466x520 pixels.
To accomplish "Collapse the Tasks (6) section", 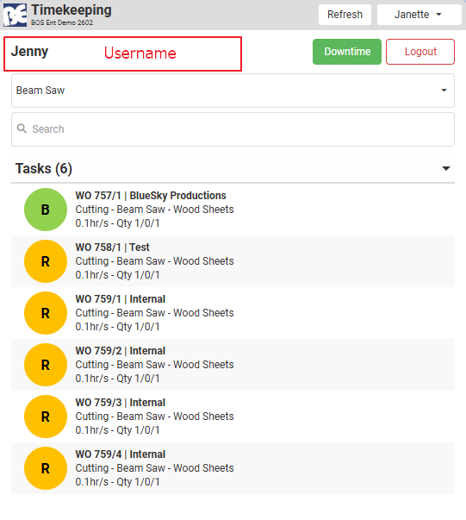I will pos(446,168).
